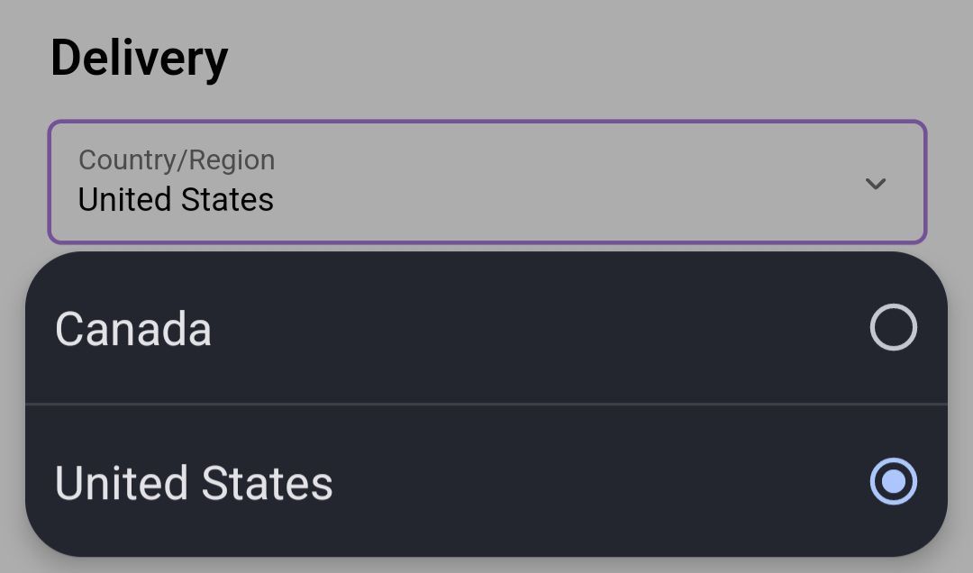Click the selected United States value in field
Image resolution: width=973 pixels, height=573 pixels.
(176, 200)
